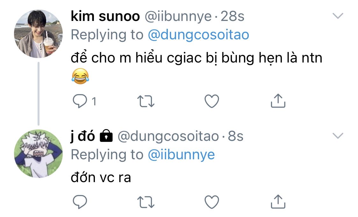Open the tweet text 'để cho m hiểu cgiac'
The height and width of the screenshot is (217, 358).
(x=196, y=58)
